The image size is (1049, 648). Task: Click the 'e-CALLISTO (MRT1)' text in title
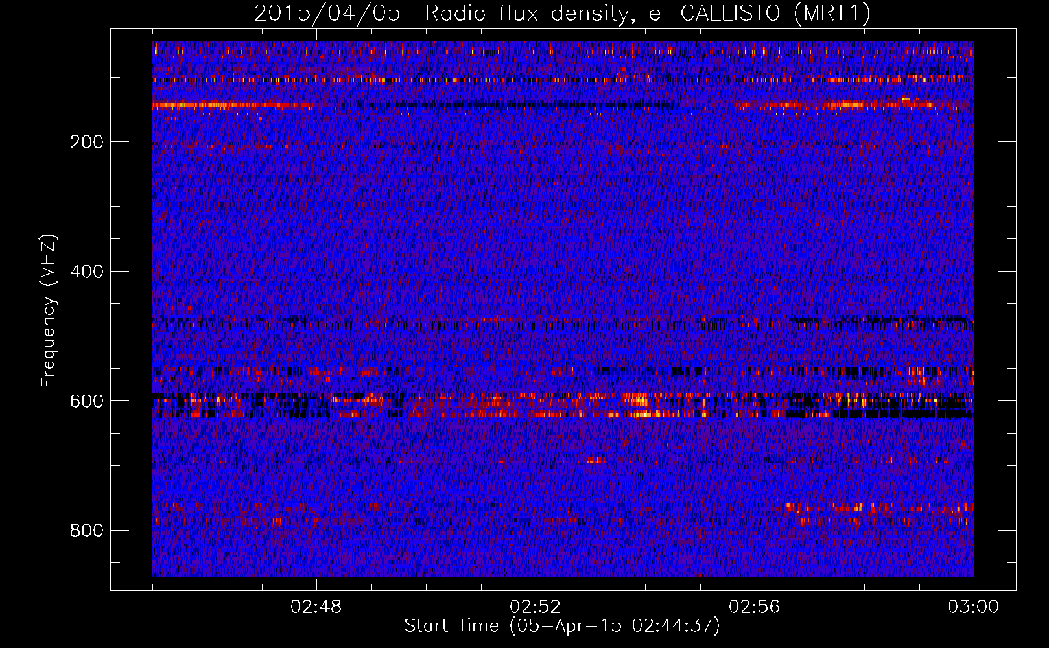click(760, 14)
